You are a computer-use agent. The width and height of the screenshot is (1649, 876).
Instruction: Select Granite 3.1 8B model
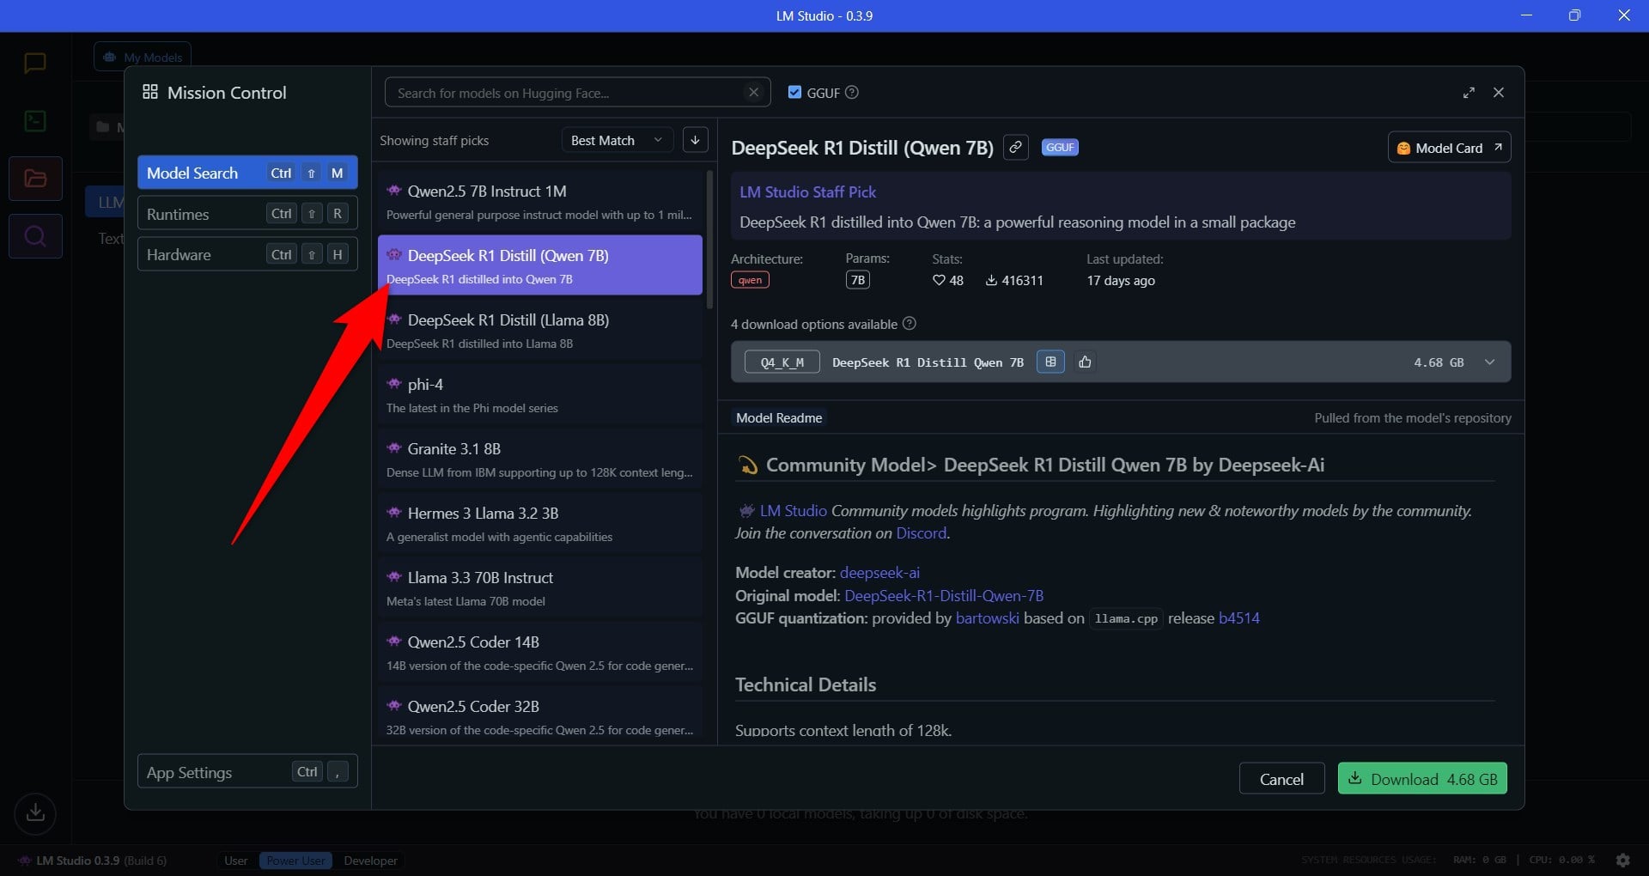tap(540, 459)
